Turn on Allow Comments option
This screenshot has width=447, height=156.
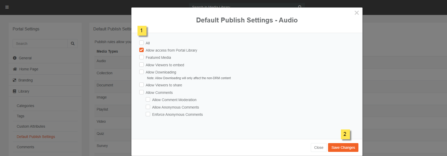tap(142, 92)
